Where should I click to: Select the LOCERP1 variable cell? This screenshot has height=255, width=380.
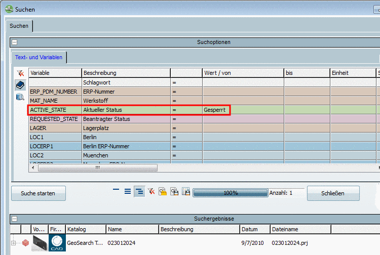coord(55,146)
